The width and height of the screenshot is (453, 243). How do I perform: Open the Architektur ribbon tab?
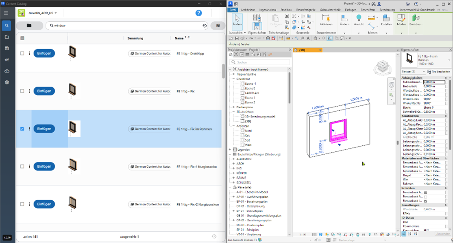pos(248,10)
